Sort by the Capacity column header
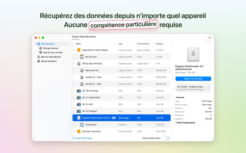This screenshot has width=246, height=153. tap(159, 44)
